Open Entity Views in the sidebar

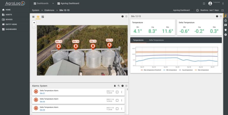pyautogui.click(x=9, y=24)
